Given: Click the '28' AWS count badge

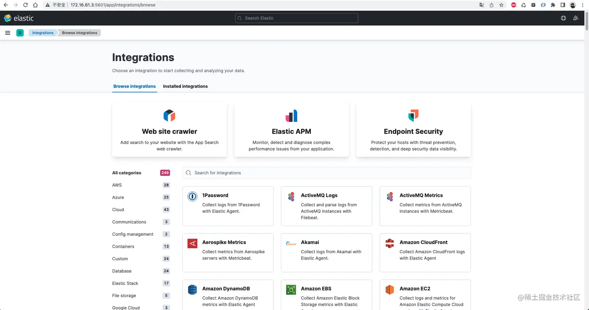Looking at the screenshot, I should coord(166,185).
